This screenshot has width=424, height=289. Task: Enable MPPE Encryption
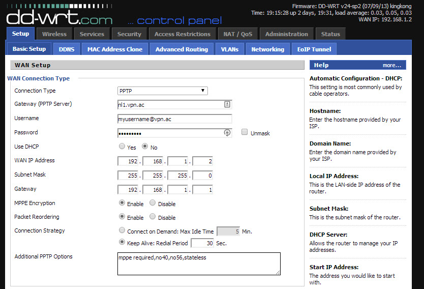(122, 203)
